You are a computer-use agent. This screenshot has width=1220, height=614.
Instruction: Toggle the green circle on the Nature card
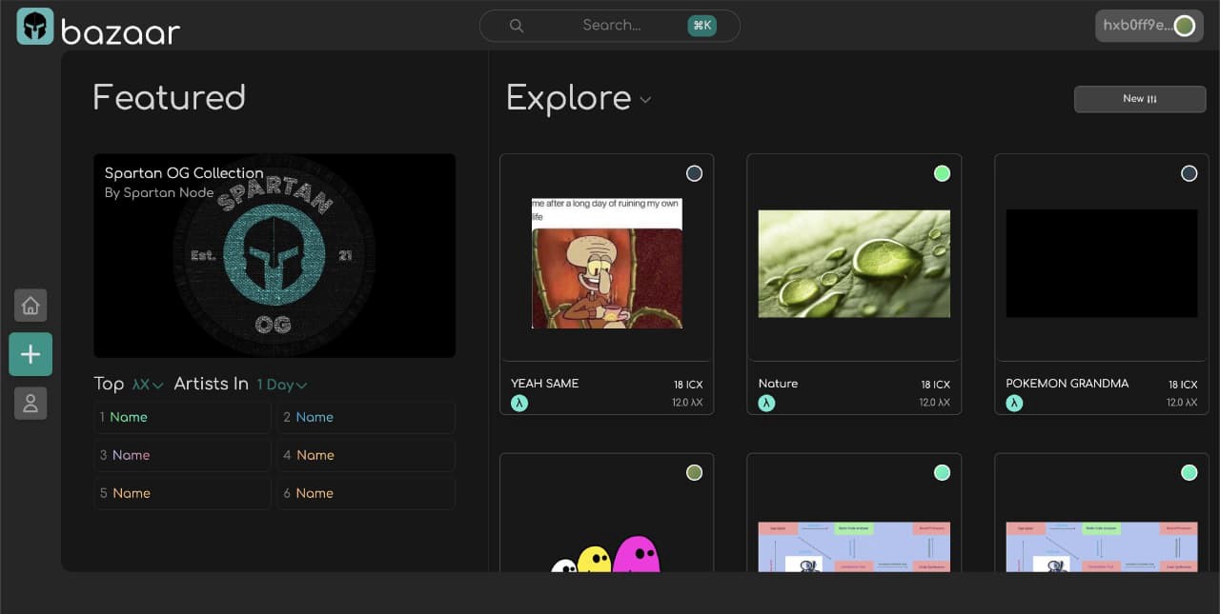(x=942, y=173)
